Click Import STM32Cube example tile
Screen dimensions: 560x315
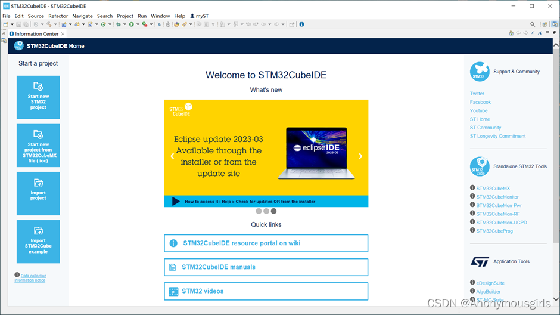click(x=38, y=242)
